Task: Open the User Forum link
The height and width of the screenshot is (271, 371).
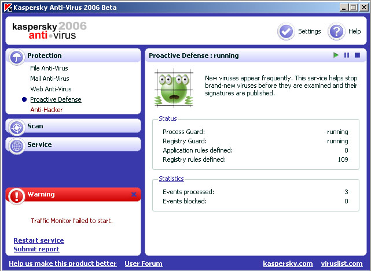Action: (x=144, y=263)
